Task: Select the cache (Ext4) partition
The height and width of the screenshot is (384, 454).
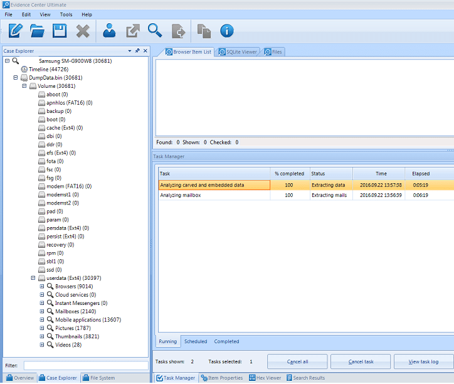Action: click(61, 128)
